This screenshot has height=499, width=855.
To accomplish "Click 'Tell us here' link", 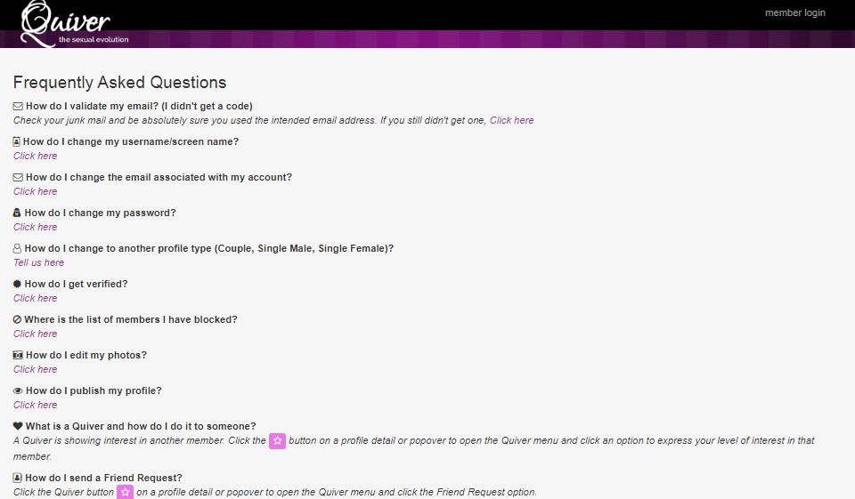I will [x=38, y=262].
